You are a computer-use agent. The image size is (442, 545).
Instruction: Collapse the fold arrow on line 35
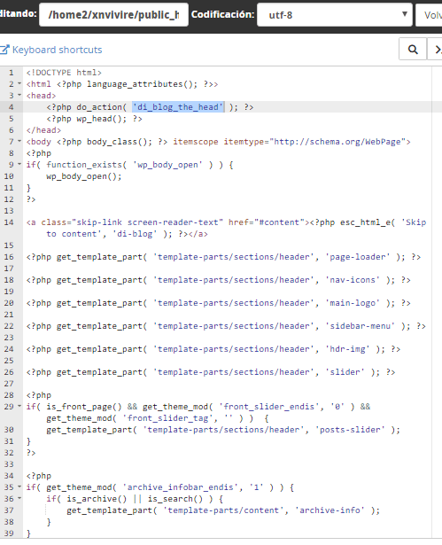click(19, 487)
